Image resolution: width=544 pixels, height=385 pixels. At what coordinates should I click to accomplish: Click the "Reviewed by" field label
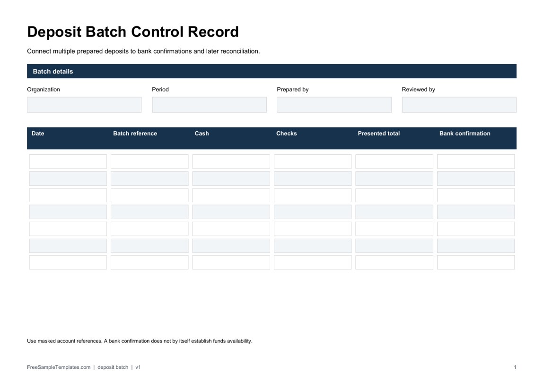tap(418, 90)
